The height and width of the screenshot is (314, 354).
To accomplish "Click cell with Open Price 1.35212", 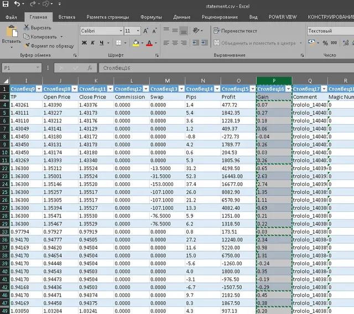I will (60, 168).
